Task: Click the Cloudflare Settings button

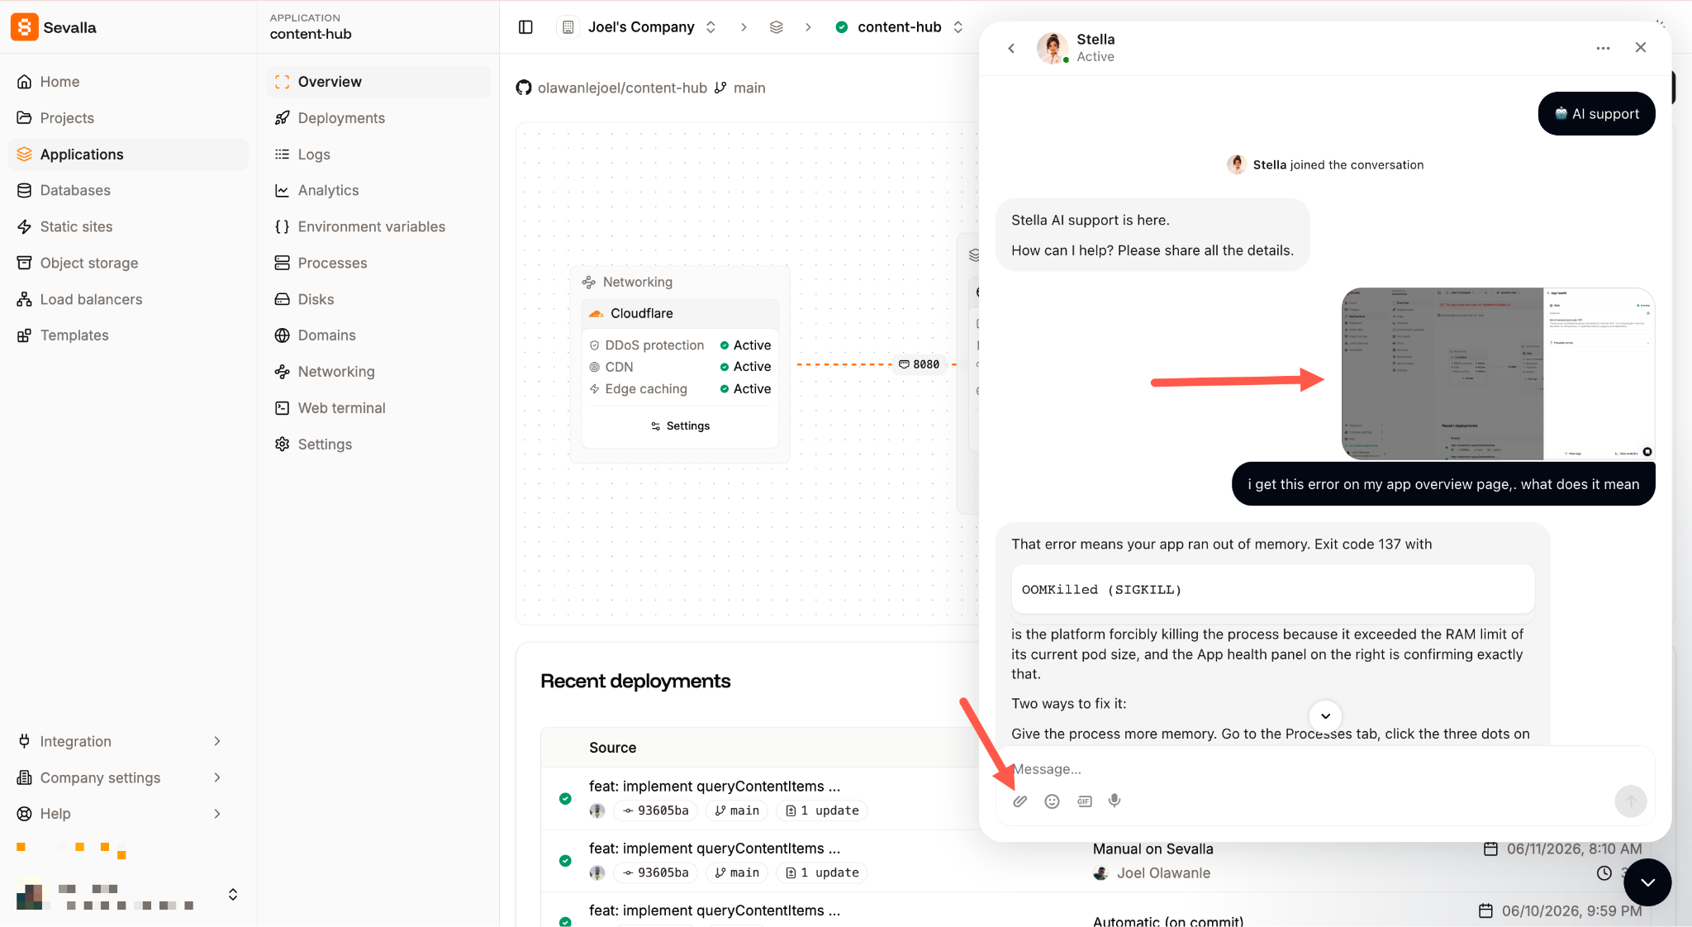Action: 680,426
